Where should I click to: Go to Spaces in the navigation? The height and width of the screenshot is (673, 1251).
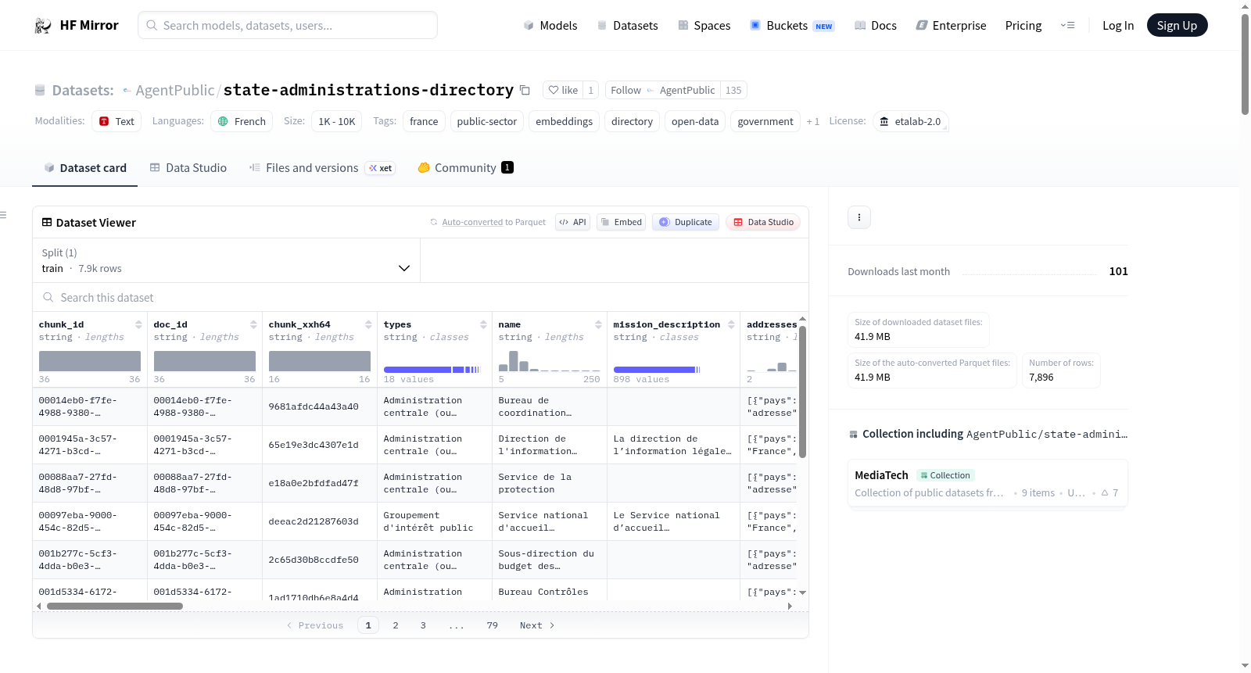(704, 26)
